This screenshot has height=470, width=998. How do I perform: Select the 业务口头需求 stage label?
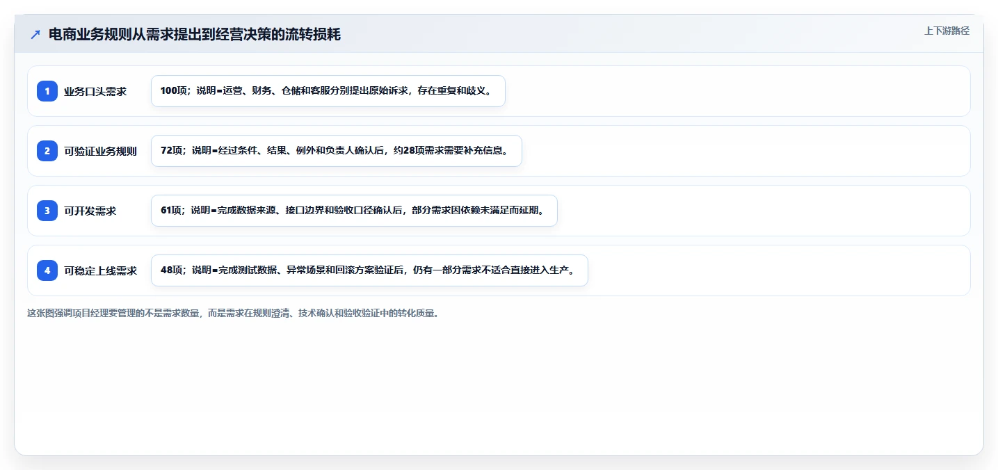click(95, 91)
